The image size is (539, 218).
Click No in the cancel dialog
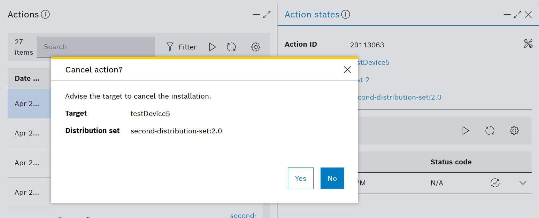332,178
